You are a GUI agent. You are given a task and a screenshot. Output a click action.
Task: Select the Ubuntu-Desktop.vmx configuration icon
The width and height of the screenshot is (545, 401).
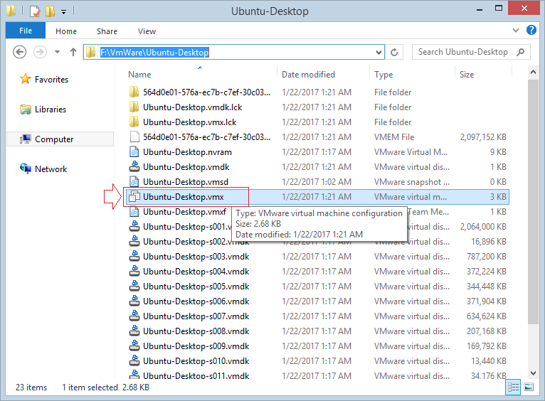coord(134,196)
